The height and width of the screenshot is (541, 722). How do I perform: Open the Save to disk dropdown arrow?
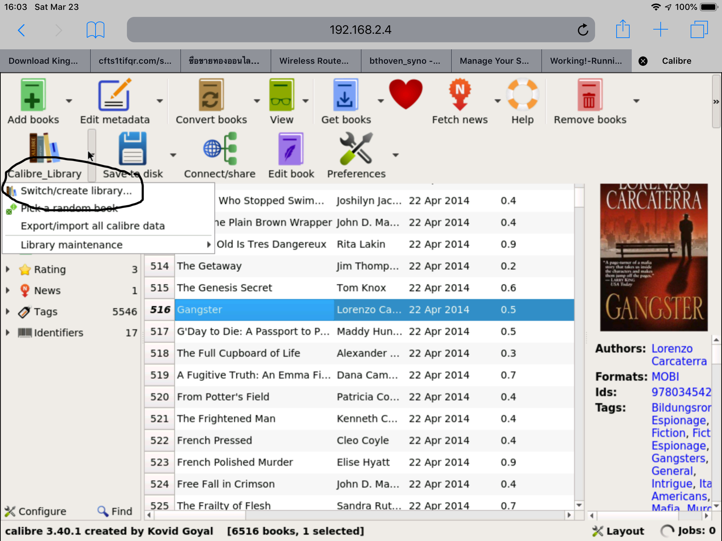173,155
